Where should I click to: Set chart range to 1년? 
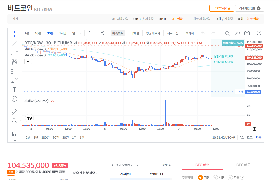(x=36, y=137)
